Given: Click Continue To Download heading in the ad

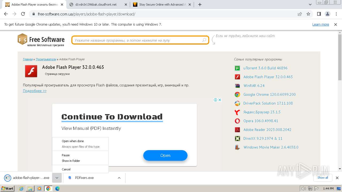Looking at the screenshot, I should (x=112, y=117).
